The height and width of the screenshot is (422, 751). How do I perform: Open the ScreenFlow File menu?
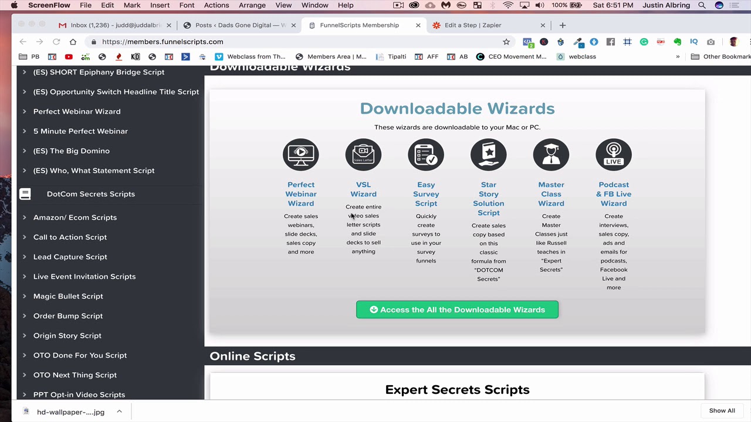pyautogui.click(x=86, y=5)
